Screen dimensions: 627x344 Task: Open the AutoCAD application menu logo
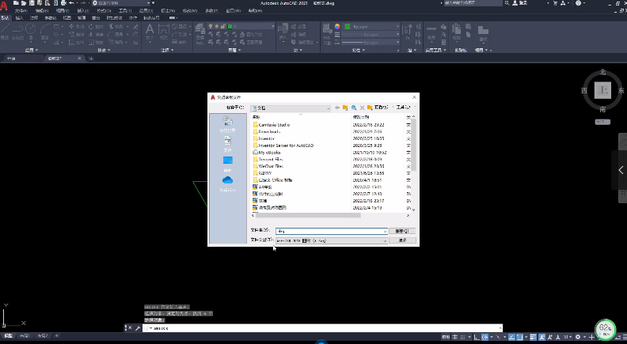click(4, 5)
